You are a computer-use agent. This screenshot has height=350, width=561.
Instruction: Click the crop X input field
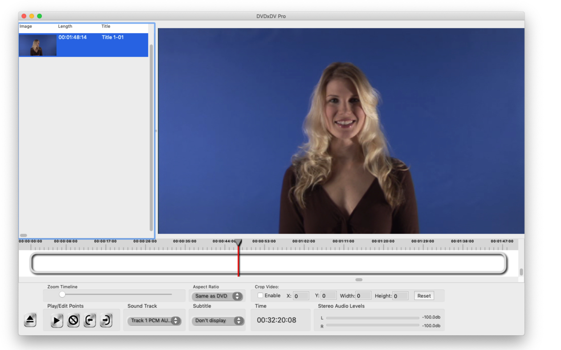pyautogui.click(x=301, y=296)
